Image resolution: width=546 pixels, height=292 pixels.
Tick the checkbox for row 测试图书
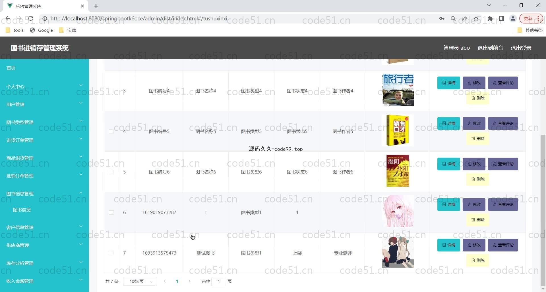point(111,253)
